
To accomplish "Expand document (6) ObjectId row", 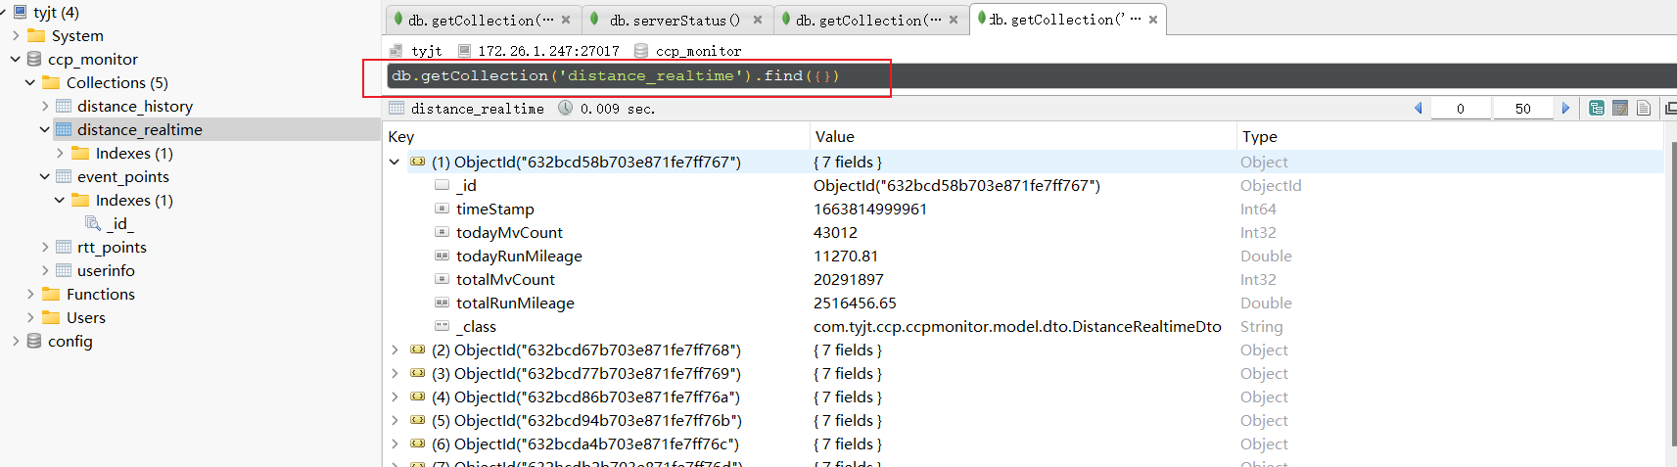I will pos(395,444).
